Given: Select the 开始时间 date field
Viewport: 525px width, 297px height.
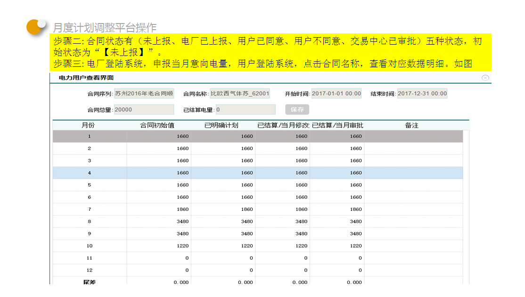Looking at the screenshot, I should 336,94.
